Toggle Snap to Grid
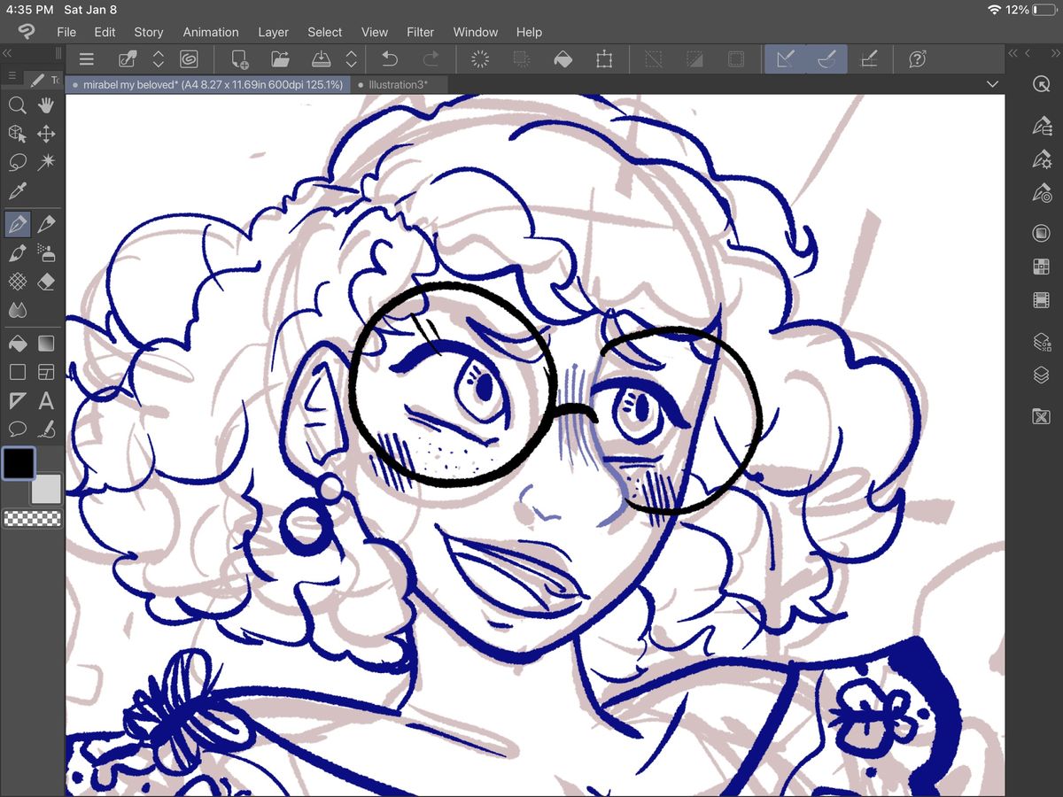1063x797 pixels. 869,59
